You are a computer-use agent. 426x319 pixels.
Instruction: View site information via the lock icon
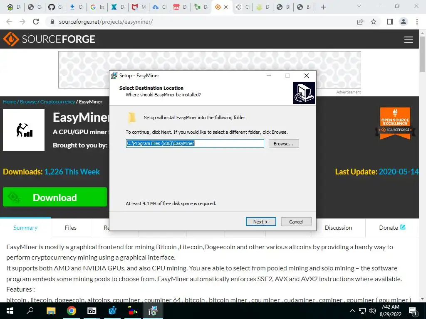tap(52, 22)
